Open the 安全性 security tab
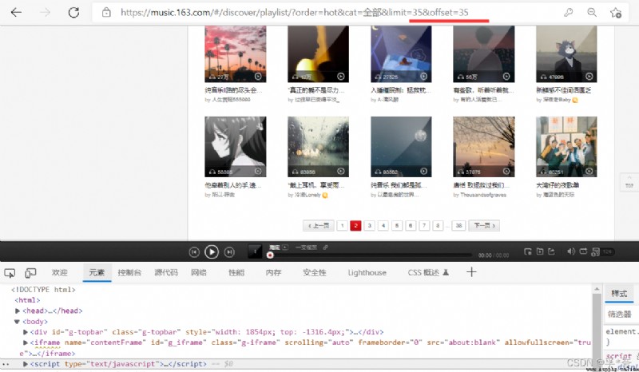 click(x=315, y=272)
